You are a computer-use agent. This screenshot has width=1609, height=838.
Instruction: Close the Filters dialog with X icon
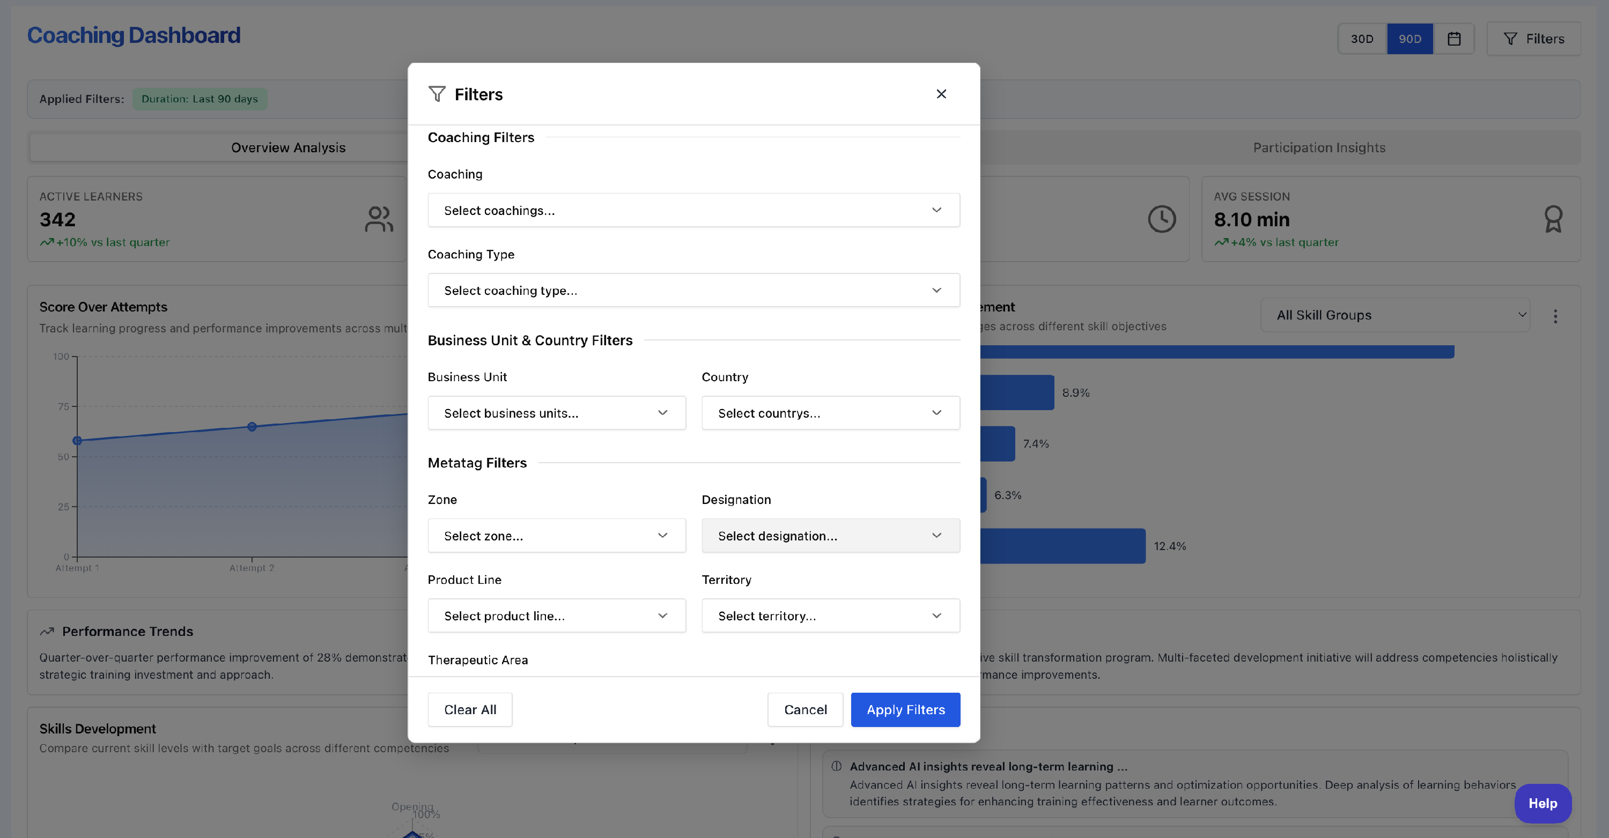941,94
